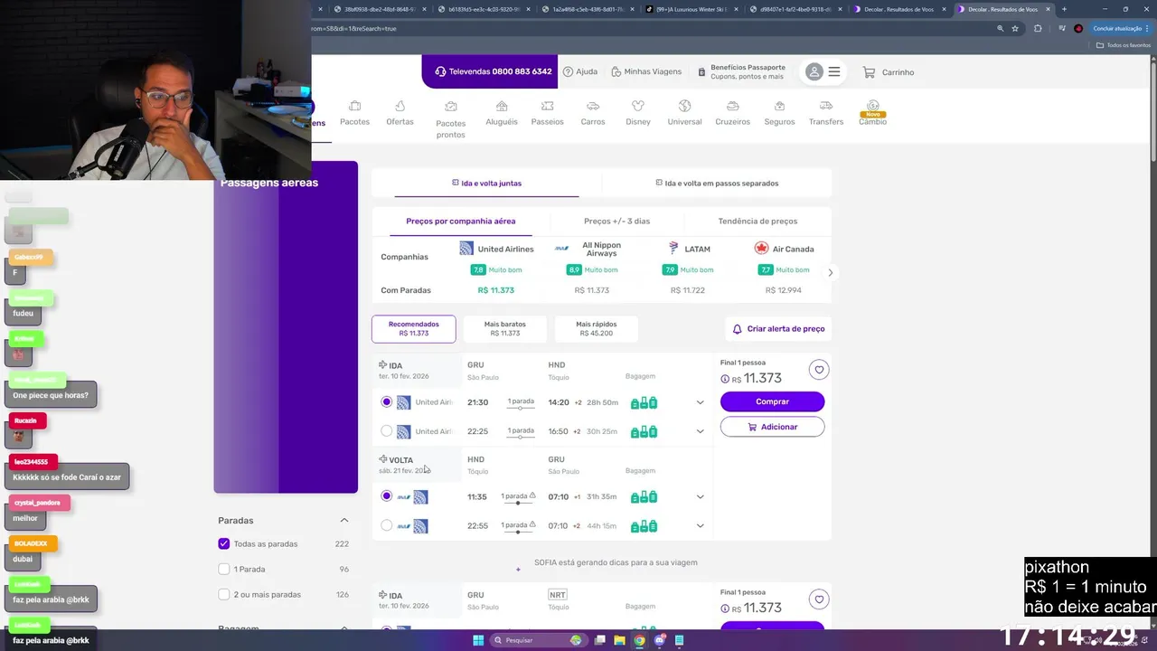Call Televendas 0800 883 6342 button
The height and width of the screenshot is (651, 1157).
[x=492, y=71]
